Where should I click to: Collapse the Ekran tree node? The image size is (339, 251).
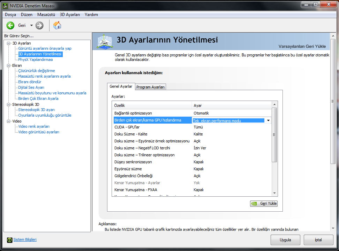coord(9,65)
